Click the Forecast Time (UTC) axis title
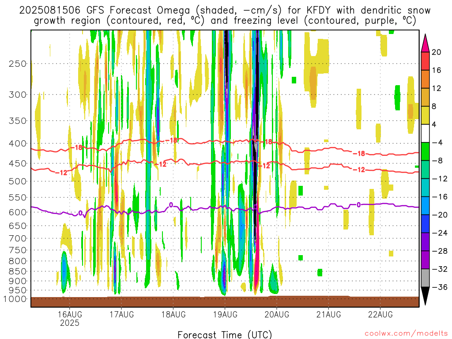This screenshot has width=452, height=339. (x=225, y=335)
